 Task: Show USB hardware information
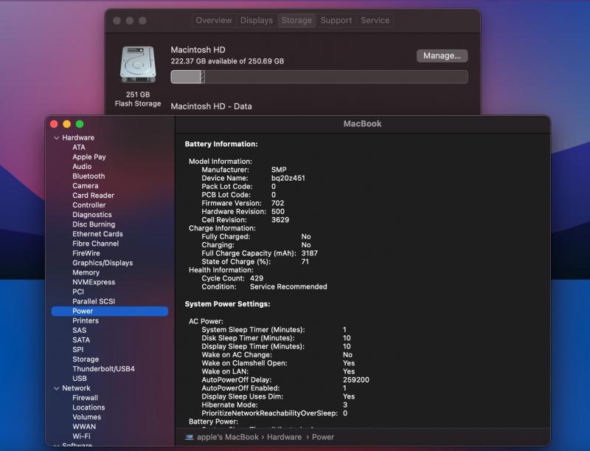click(x=80, y=379)
